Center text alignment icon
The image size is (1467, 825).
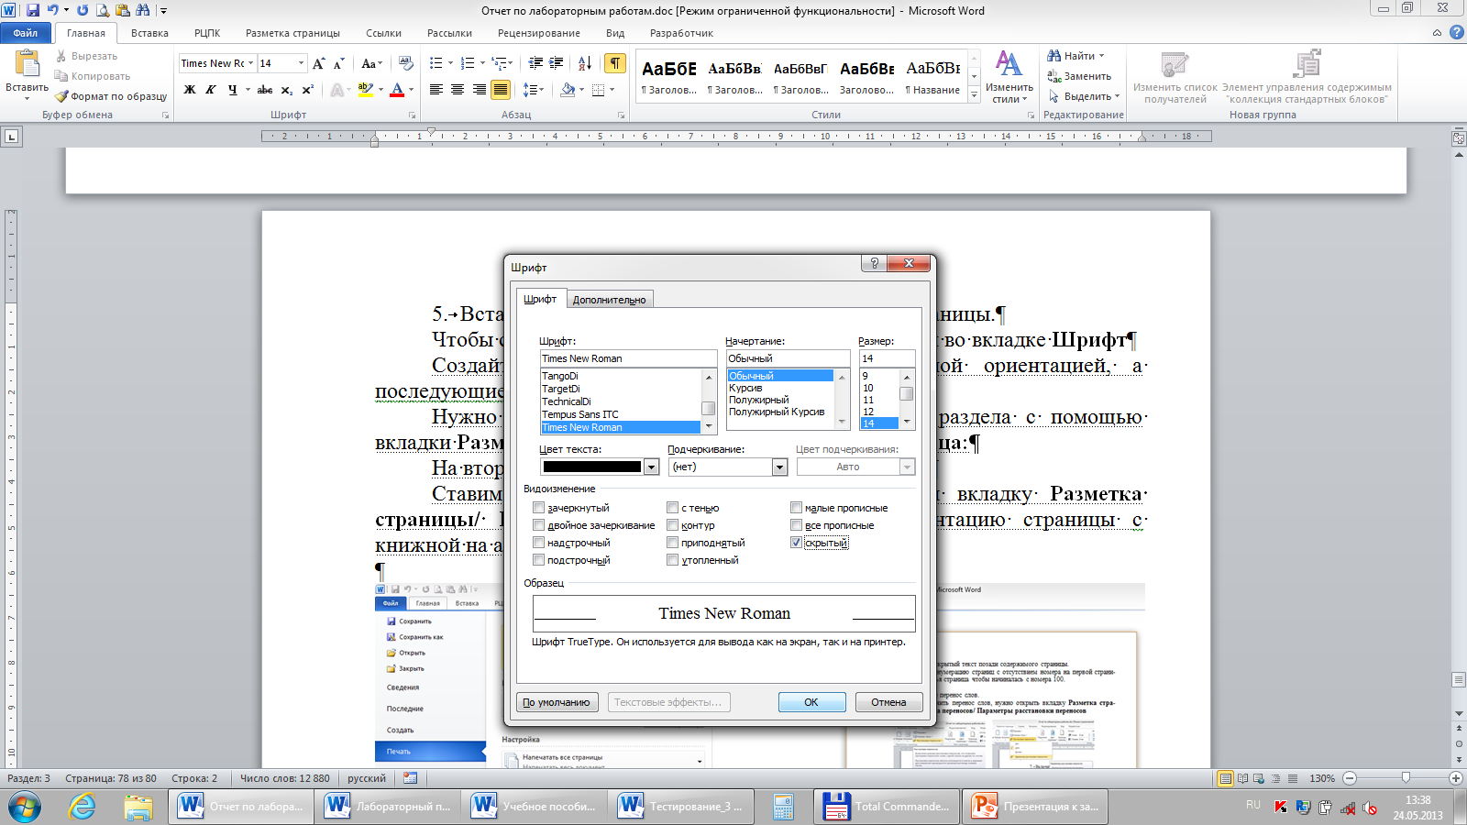[x=458, y=90]
